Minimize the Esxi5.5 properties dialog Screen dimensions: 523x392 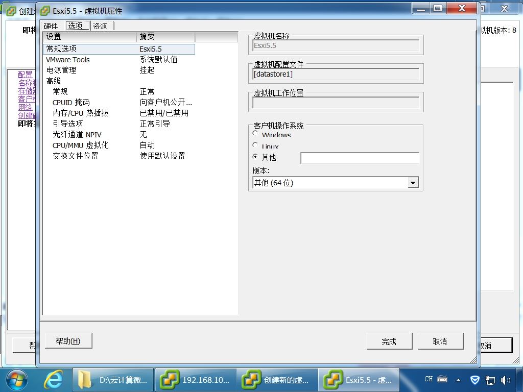(x=421, y=8)
